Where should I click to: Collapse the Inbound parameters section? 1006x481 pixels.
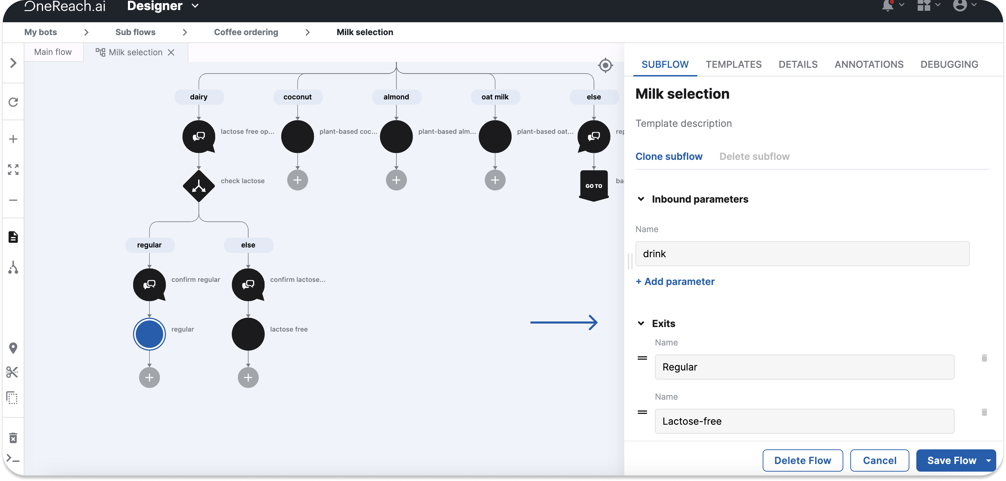click(641, 199)
